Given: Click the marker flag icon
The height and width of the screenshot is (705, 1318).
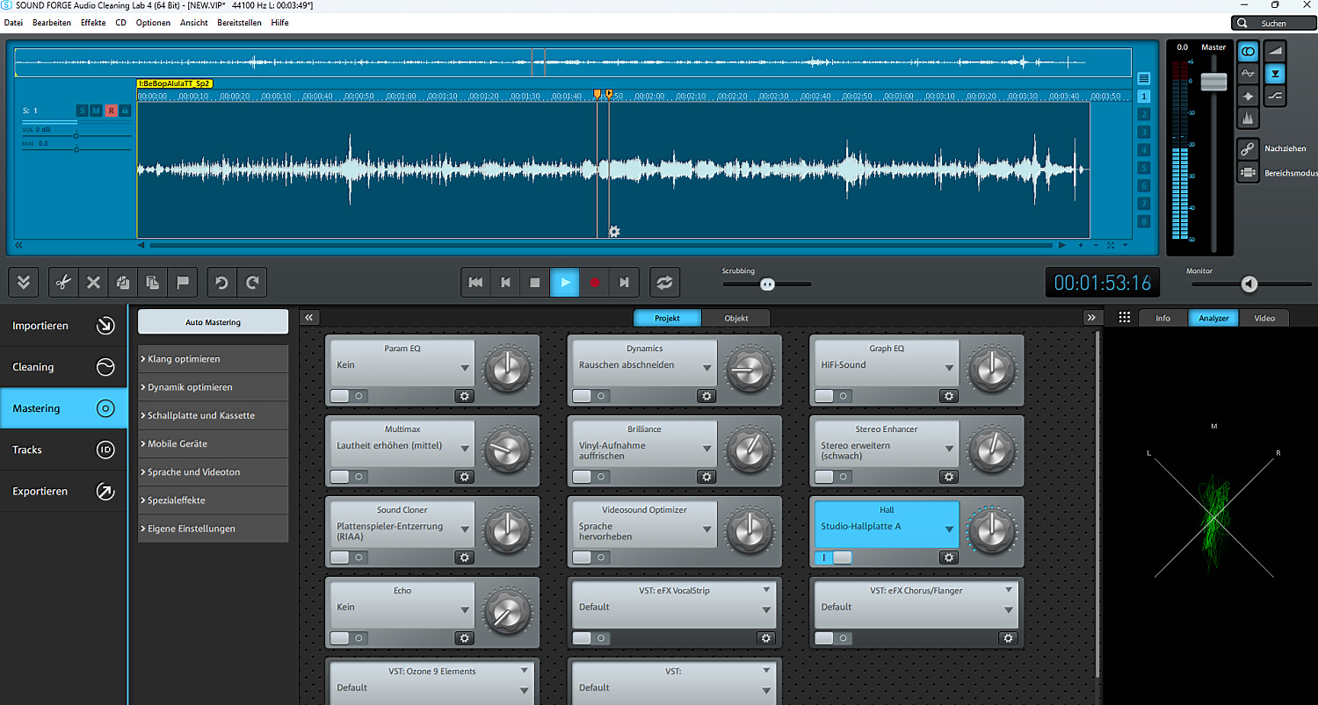Looking at the screenshot, I should tap(183, 283).
